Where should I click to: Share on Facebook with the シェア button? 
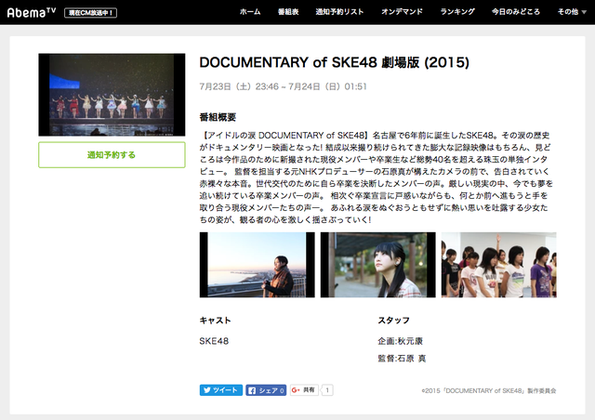pyautogui.click(x=266, y=390)
